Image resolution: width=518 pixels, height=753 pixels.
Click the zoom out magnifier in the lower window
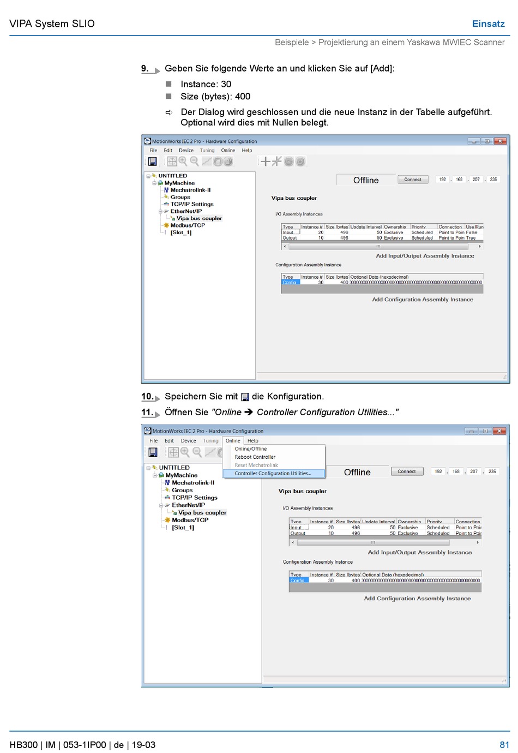(x=197, y=452)
